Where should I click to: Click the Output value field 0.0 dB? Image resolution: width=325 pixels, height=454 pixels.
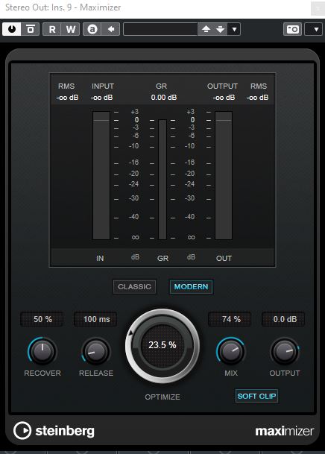point(284,319)
